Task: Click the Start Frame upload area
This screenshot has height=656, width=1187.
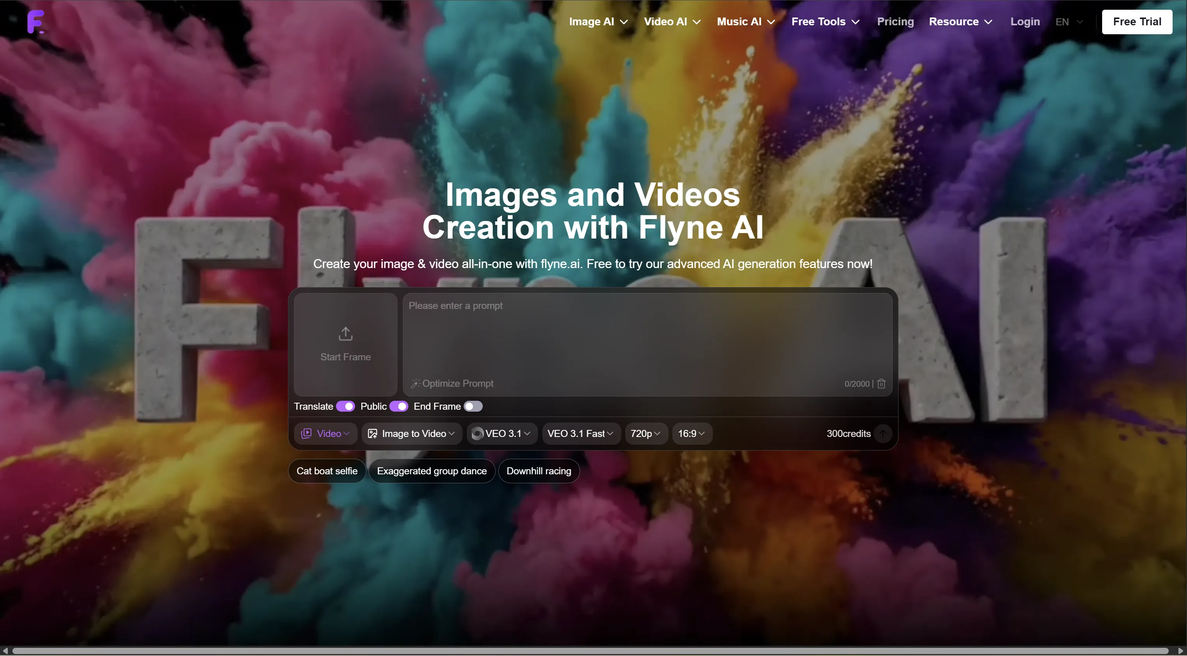Action: (x=345, y=345)
